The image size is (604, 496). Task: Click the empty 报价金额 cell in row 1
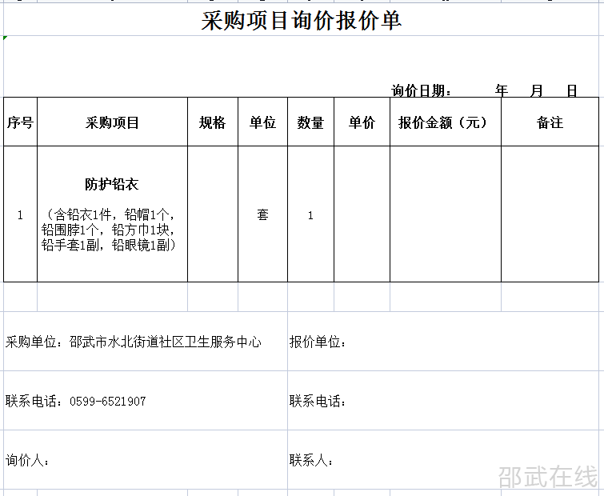pos(445,214)
